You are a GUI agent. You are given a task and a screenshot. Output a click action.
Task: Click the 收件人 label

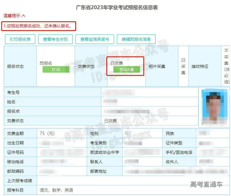tap(172, 162)
